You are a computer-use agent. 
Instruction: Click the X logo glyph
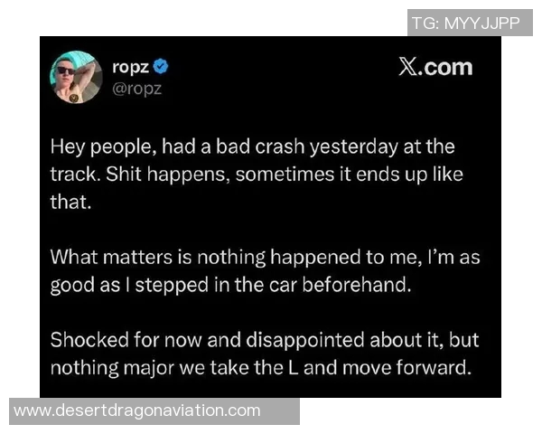pyautogui.click(x=407, y=68)
